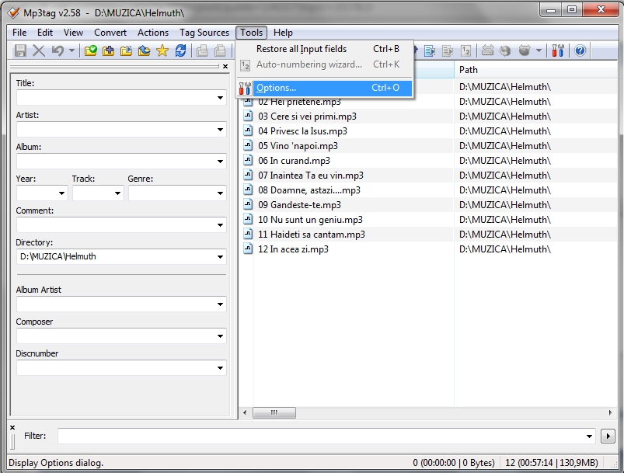The height and width of the screenshot is (473, 624).
Task: Expand the Title dropdown
Action: [220, 97]
